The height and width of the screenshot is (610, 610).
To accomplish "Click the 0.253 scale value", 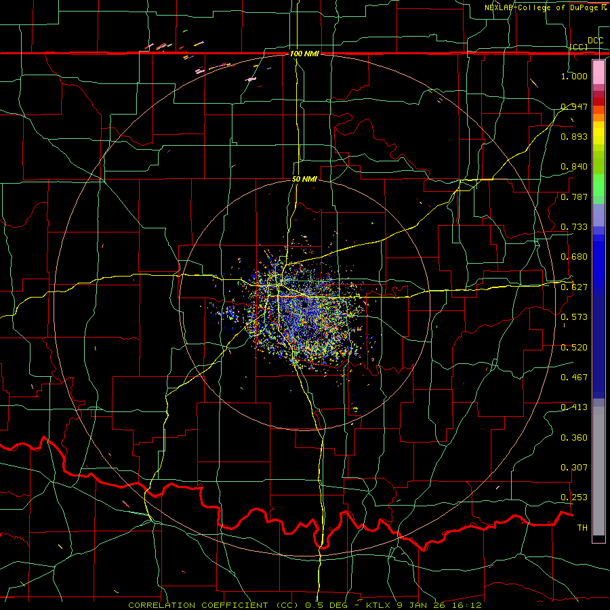I will tap(574, 497).
